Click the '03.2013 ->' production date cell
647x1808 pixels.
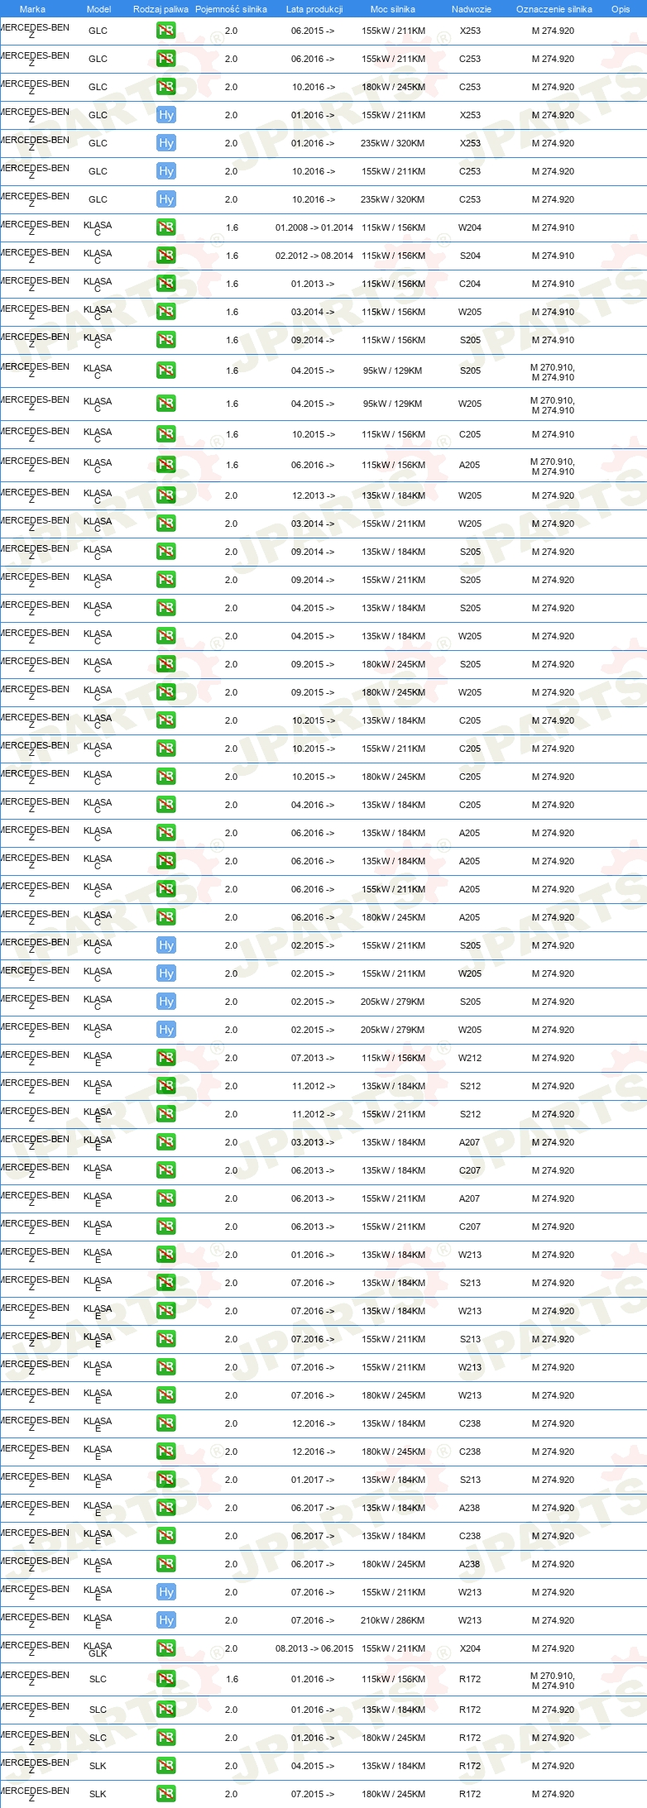point(313,1143)
